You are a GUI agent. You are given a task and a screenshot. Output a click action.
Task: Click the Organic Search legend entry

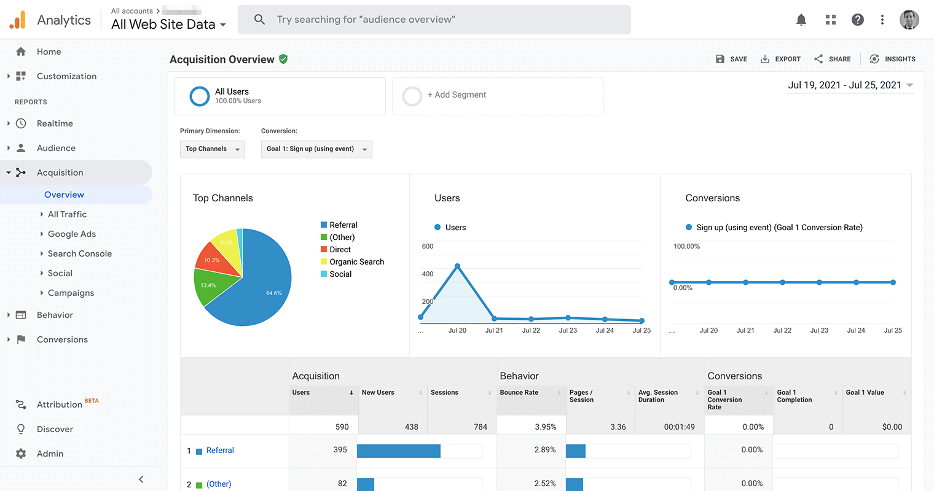tap(352, 262)
